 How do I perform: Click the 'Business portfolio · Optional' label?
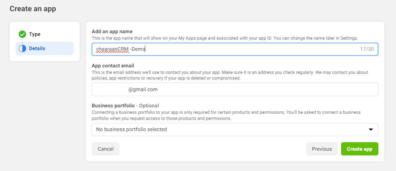click(x=125, y=106)
